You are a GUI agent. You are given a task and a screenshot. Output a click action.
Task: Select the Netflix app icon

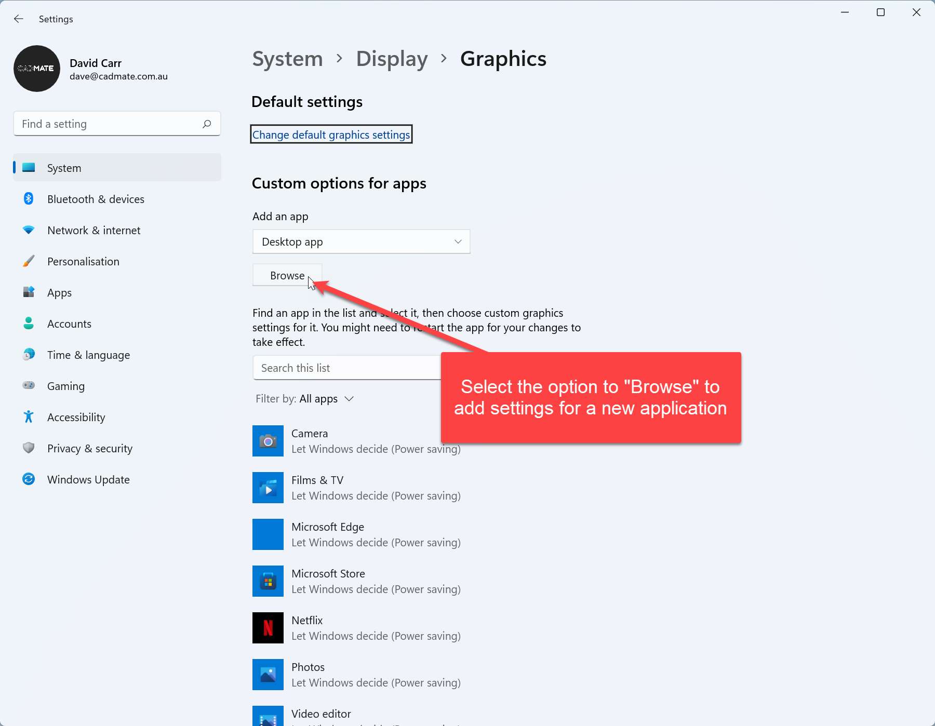point(268,628)
